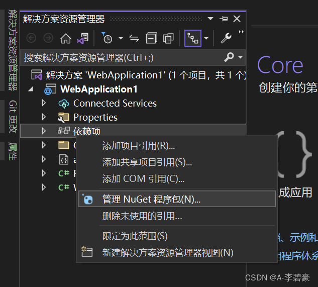The width and height of the screenshot is (318, 287).
Task: Click the NuGet package icon in menu
Action: (x=87, y=199)
